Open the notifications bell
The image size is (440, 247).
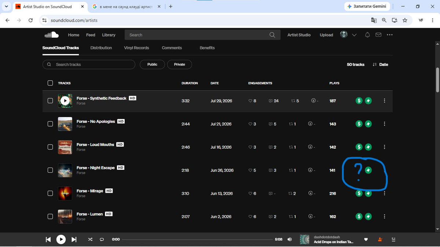(x=367, y=35)
